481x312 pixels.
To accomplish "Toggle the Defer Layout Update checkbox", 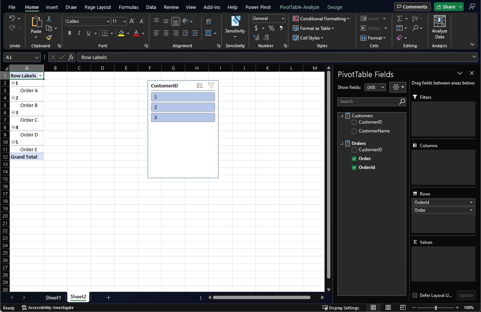I will click(x=415, y=295).
